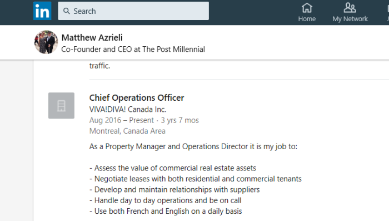Click the Negotiate leases bullet line
This screenshot has height=221, width=389.
coord(196,179)
